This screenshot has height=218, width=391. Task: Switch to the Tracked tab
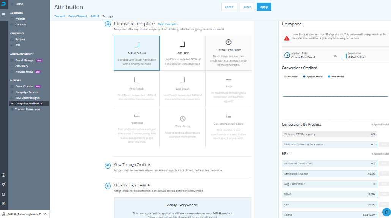point(59,16)
